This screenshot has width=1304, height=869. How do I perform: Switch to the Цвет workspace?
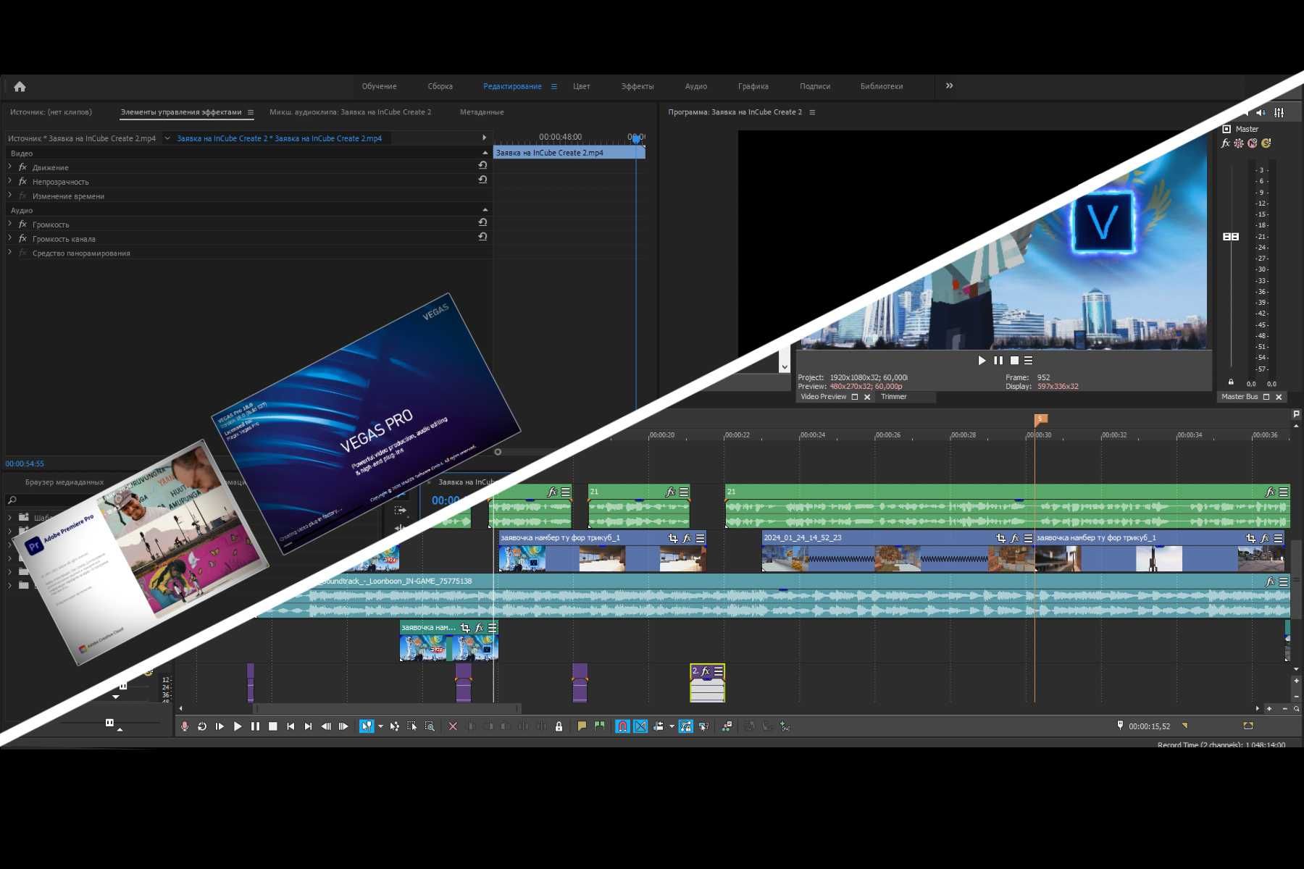coord(581,86)
